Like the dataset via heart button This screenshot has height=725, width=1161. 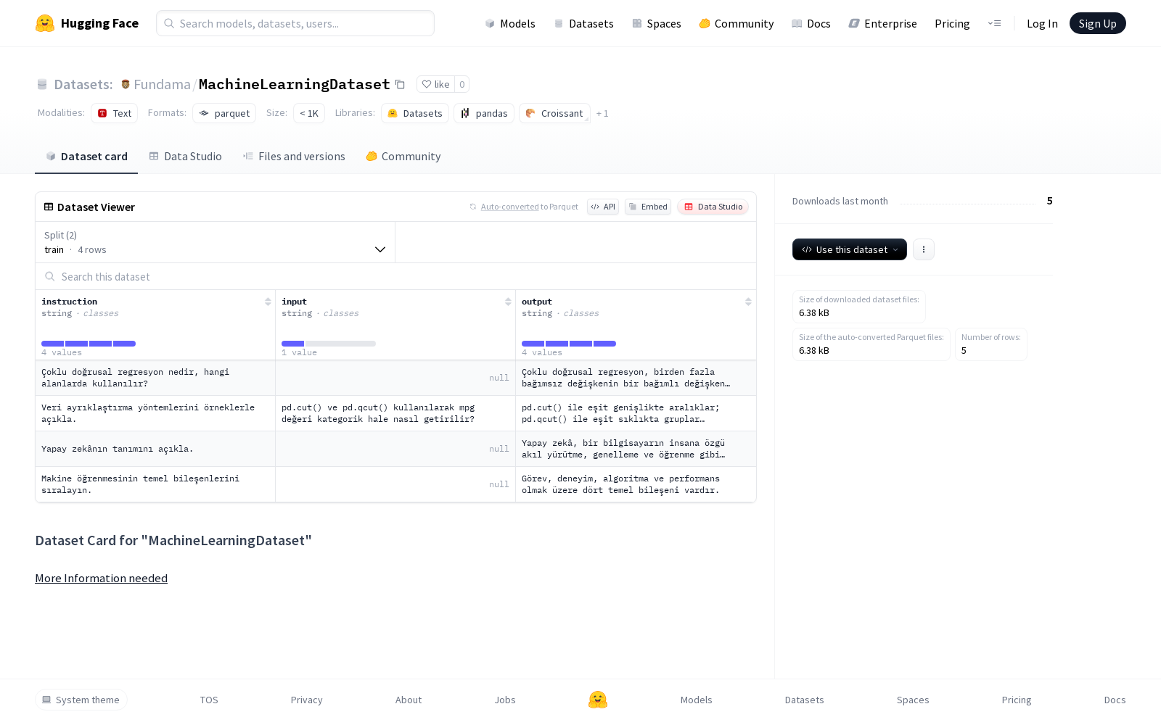(435, 84)
